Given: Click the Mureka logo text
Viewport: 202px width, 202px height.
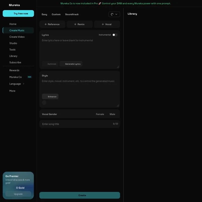Looking at the screenshot, I should pos(14,5).
